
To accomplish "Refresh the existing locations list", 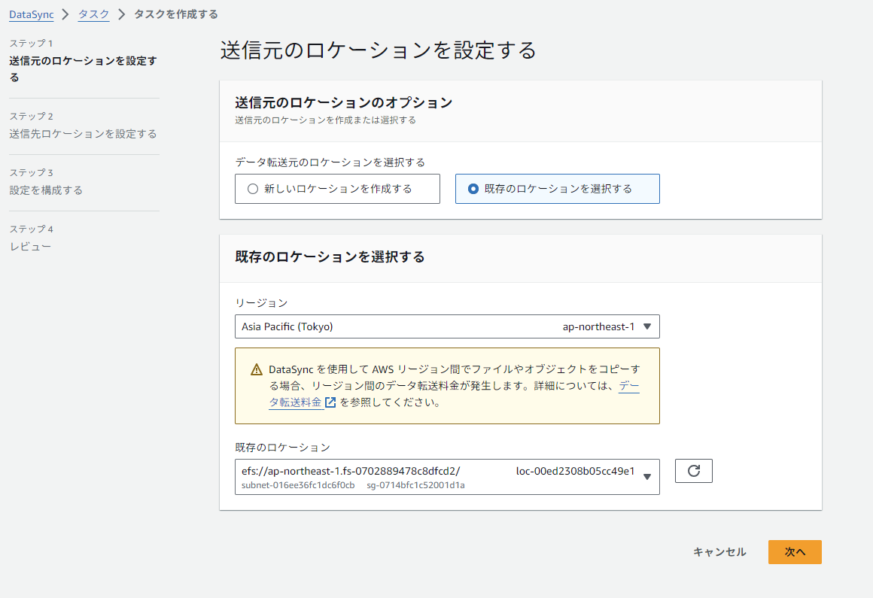I will [x=694, y=471].
